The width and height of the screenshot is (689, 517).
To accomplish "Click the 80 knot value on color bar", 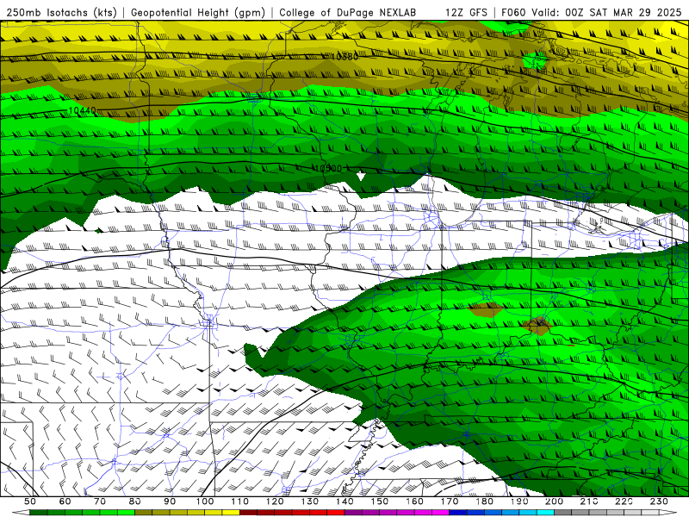I will [135, 501].
